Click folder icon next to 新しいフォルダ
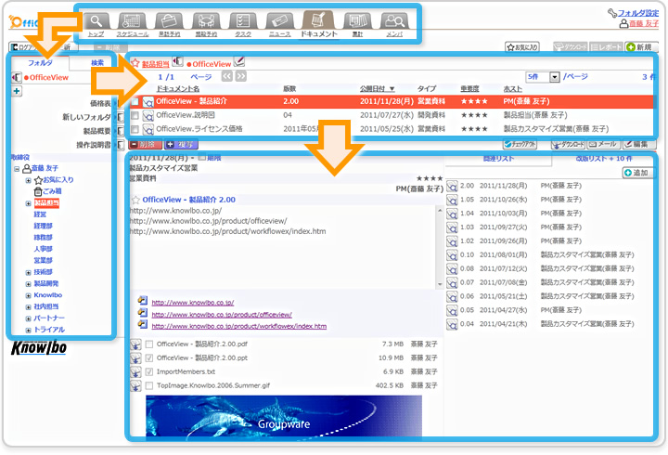This screenshot has height=455, width=668. click(121, 117)
